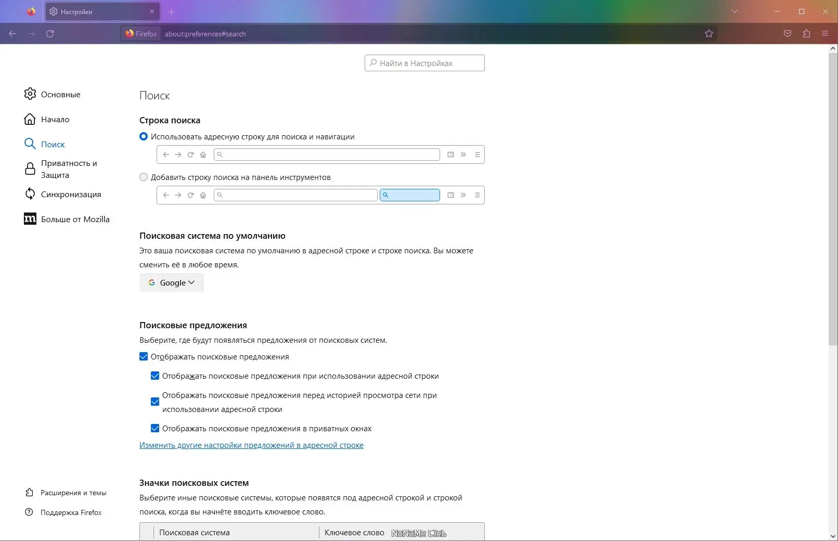Click the Firefox View icon in tab strip

[31, 11]
